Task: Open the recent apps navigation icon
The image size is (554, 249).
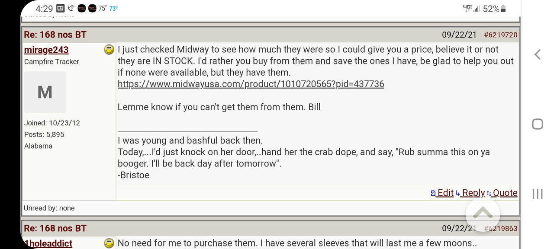Action: (x=537, y=194)
